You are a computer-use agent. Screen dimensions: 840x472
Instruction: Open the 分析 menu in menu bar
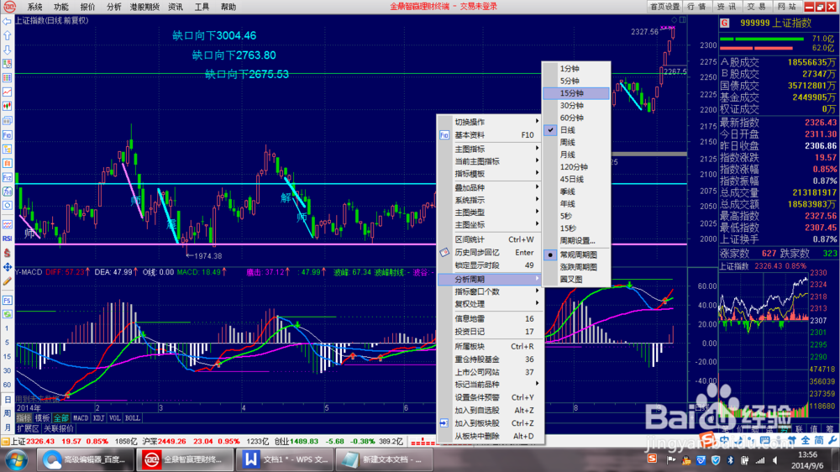[113, 7]
